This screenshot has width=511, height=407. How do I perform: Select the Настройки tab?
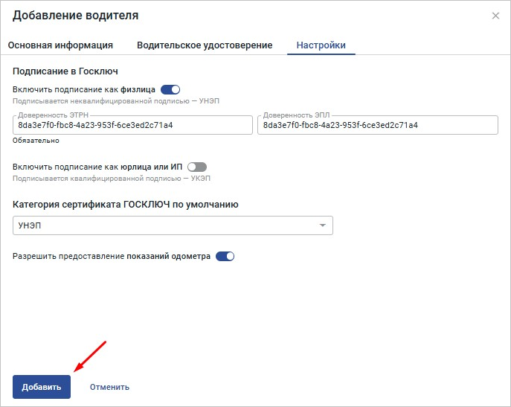click(321, 45)
